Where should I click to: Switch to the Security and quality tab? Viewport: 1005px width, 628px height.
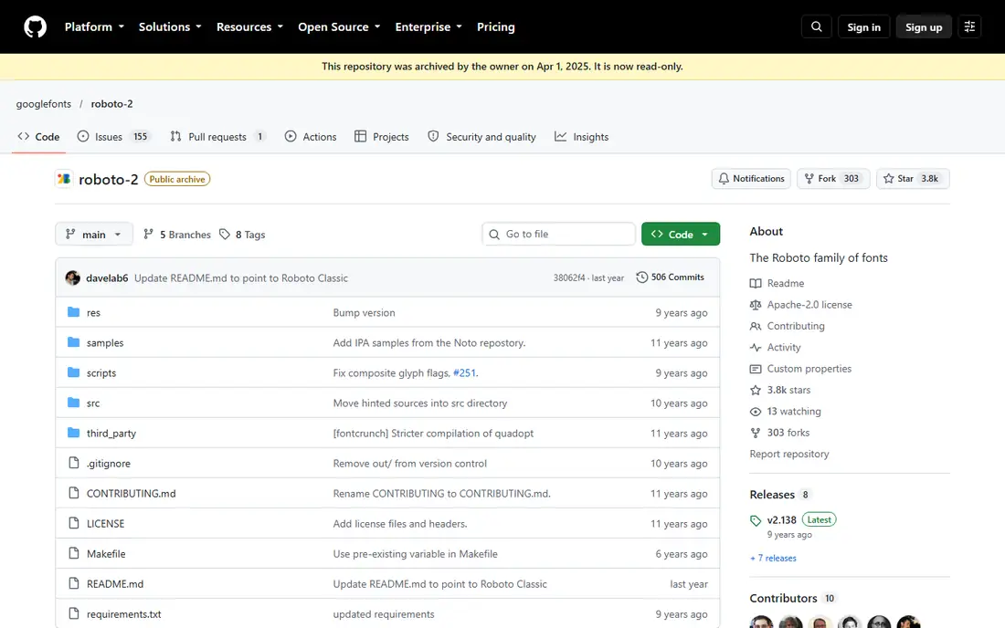(x=481, y=136)
